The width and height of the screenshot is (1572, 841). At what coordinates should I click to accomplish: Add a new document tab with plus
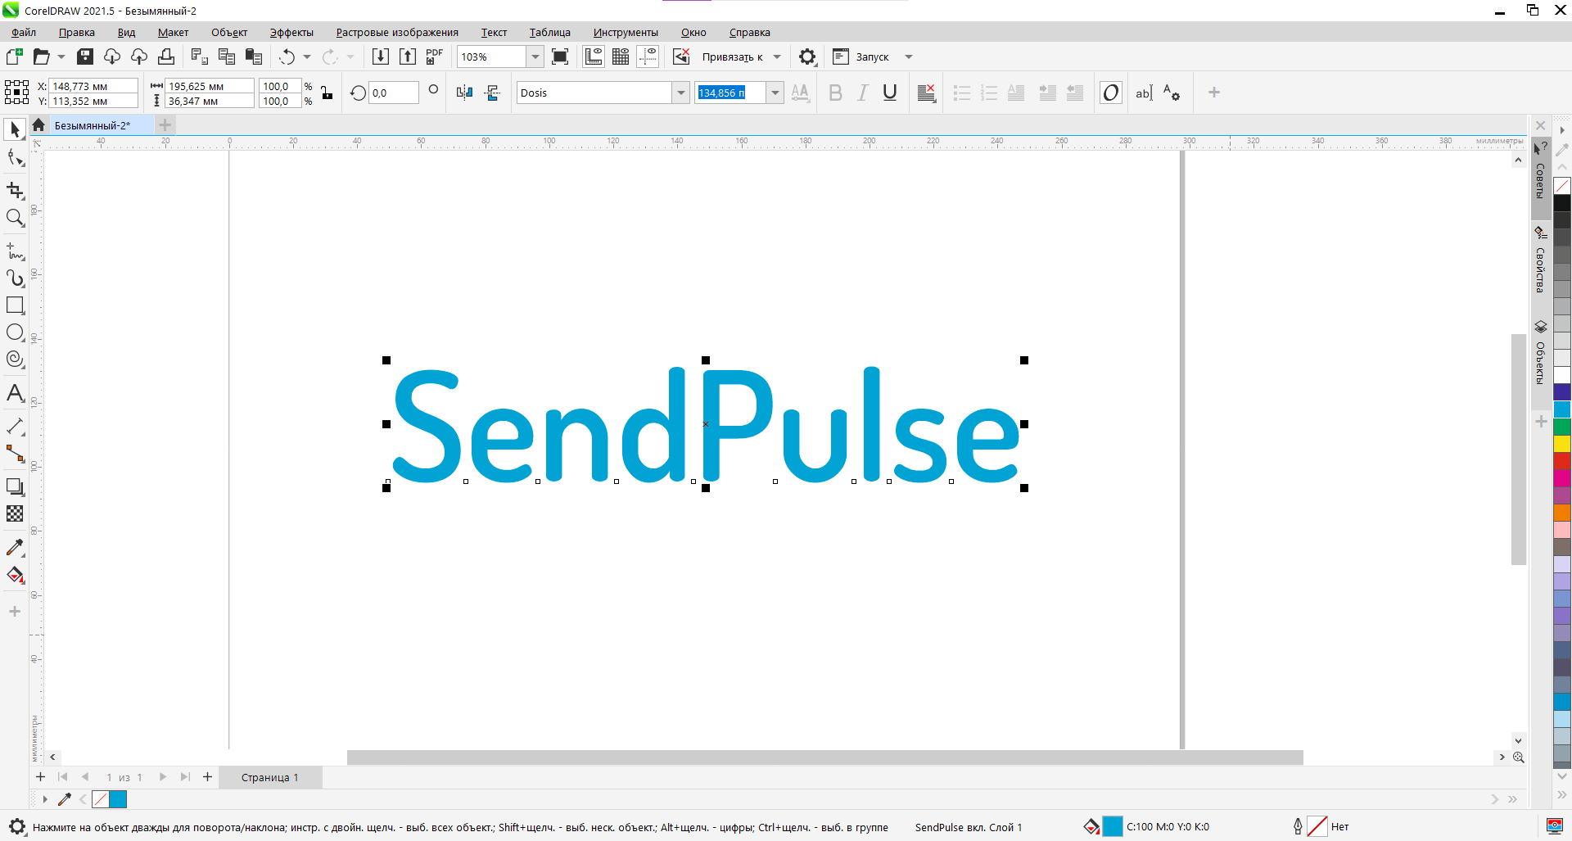click(x=165, y=125)
